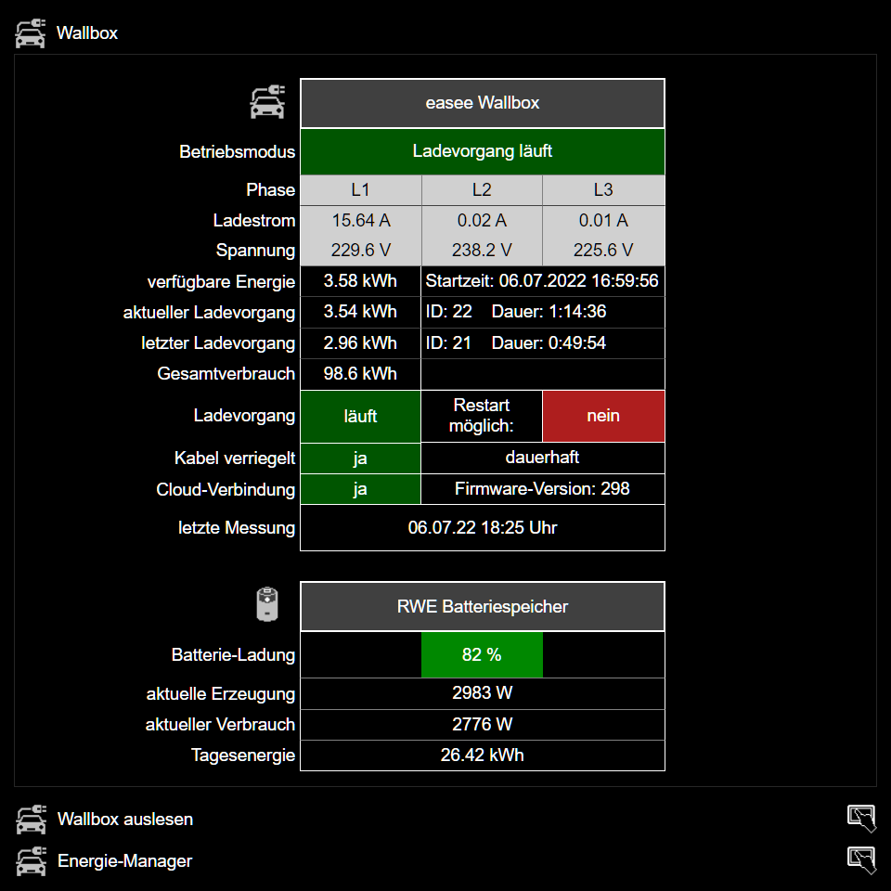Click the car icon beside Energie-Manager
Viewport: 891px width, 891px height.
(31, 861)
